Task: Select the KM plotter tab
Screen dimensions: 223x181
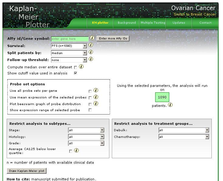Action: (x=100, y=23)
